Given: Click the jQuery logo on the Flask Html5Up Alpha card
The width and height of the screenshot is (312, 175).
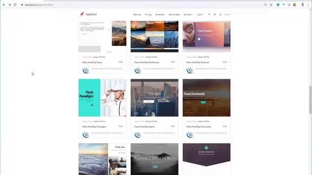Looking at the screenshot, I should point(138,135).
